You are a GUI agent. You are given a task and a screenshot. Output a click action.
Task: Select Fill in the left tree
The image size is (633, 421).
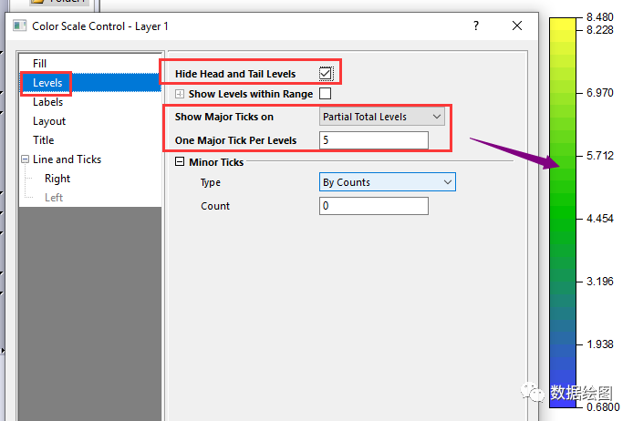[x=39, y=63]
